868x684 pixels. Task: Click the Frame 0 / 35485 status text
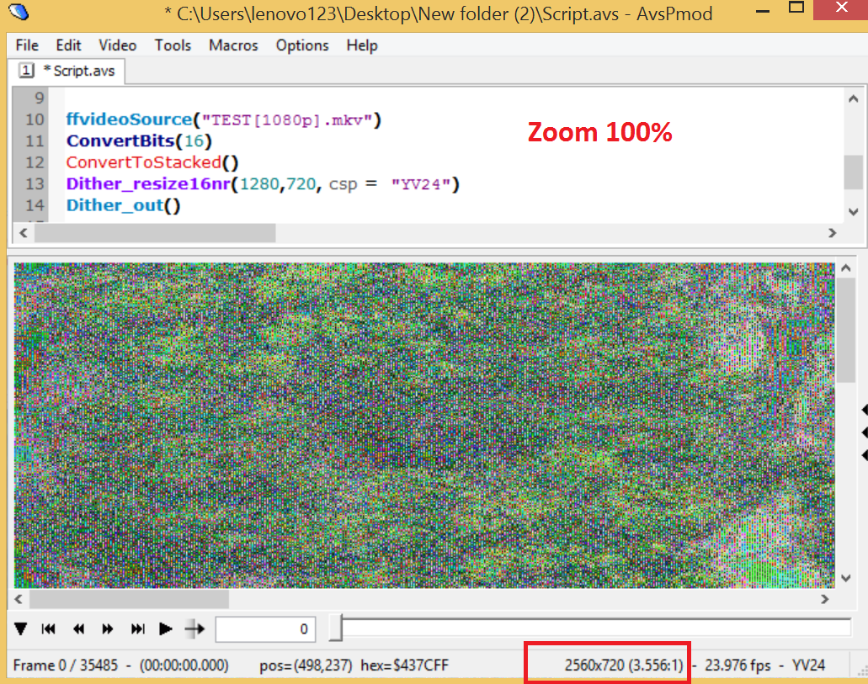tap(66, 665)
